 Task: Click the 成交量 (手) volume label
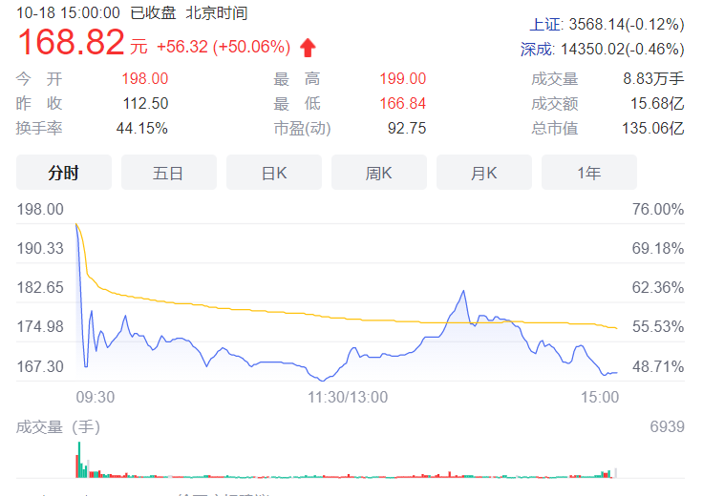click(x=57, y=426)
